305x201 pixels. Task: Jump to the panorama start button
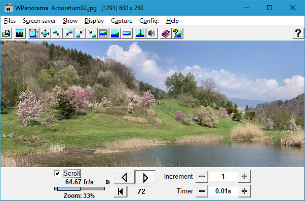120,191
